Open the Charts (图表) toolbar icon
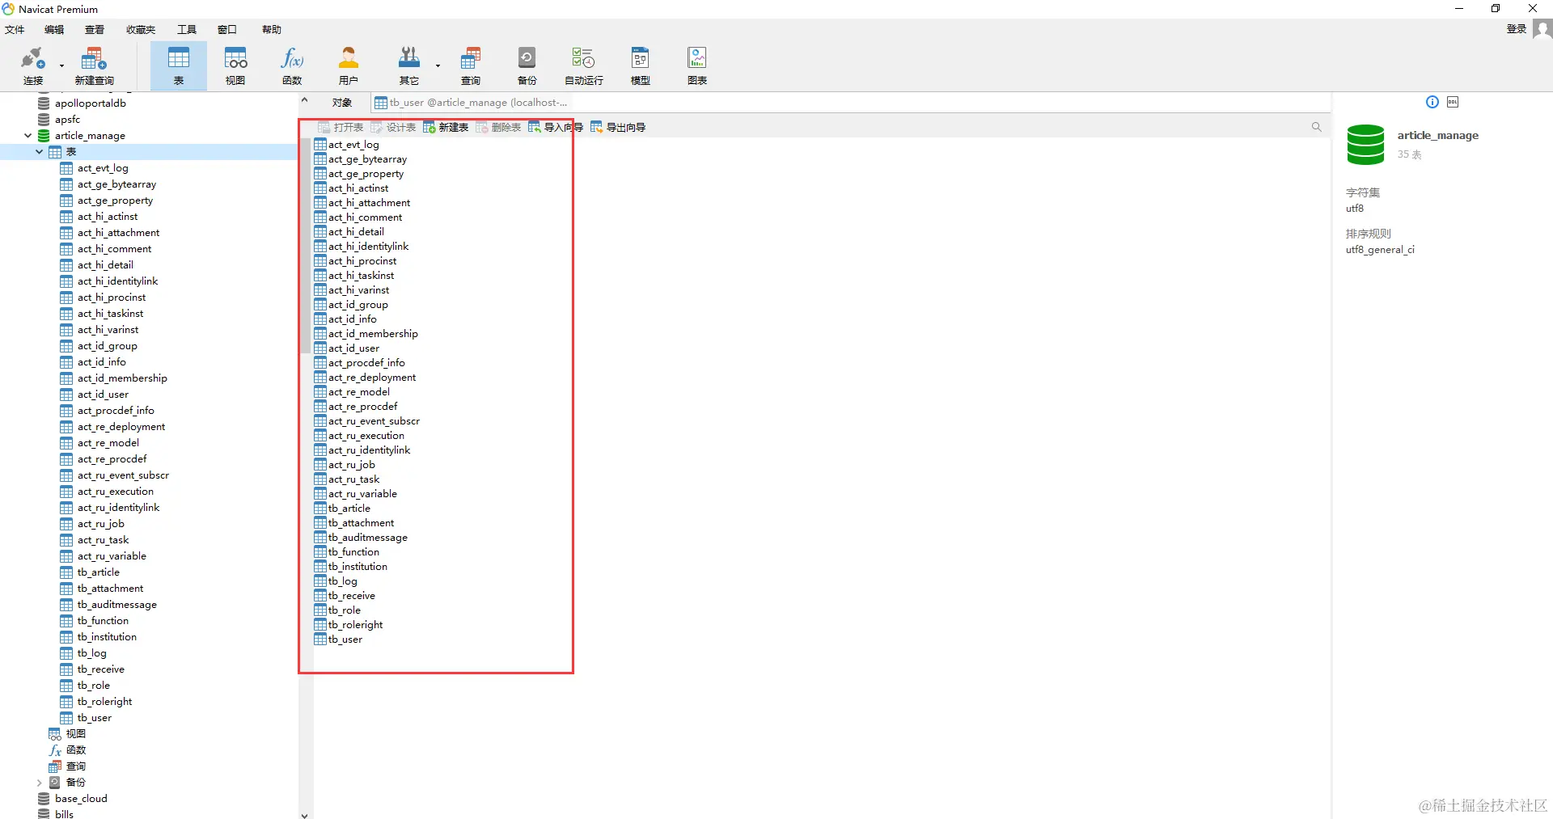Image resolution: width=1553 pixels, height=819 pixels. pyautogui.click(x=697, y=65)
